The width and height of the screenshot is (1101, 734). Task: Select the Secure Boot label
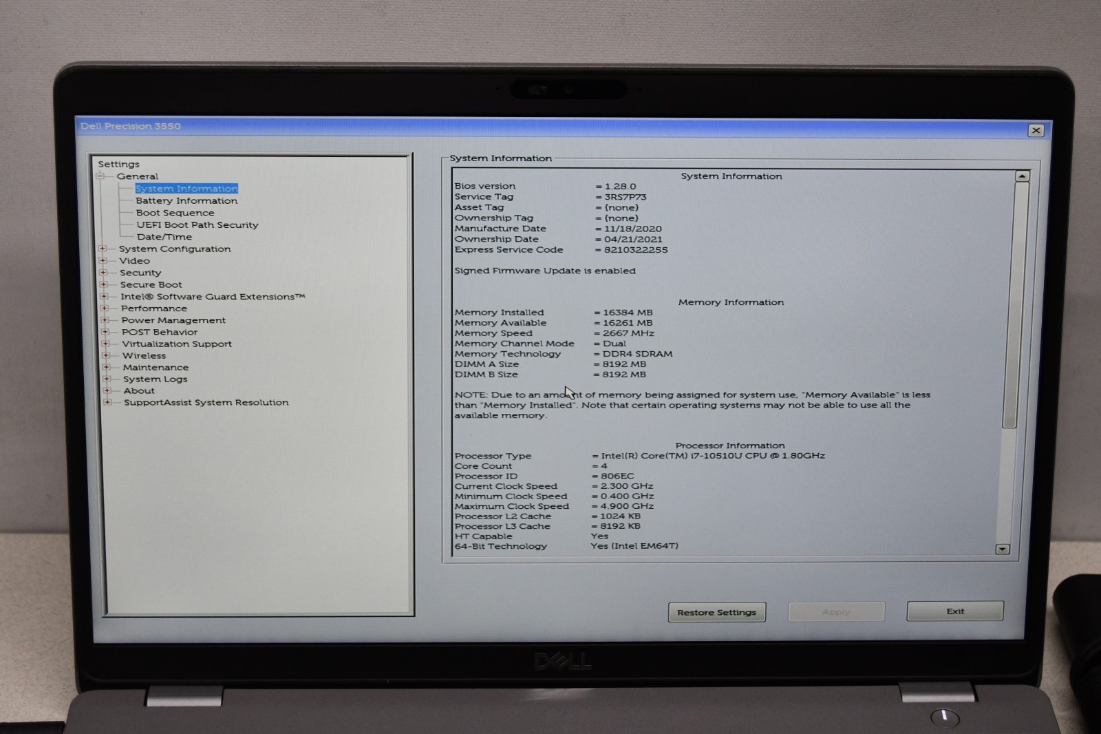pos(151,284)
